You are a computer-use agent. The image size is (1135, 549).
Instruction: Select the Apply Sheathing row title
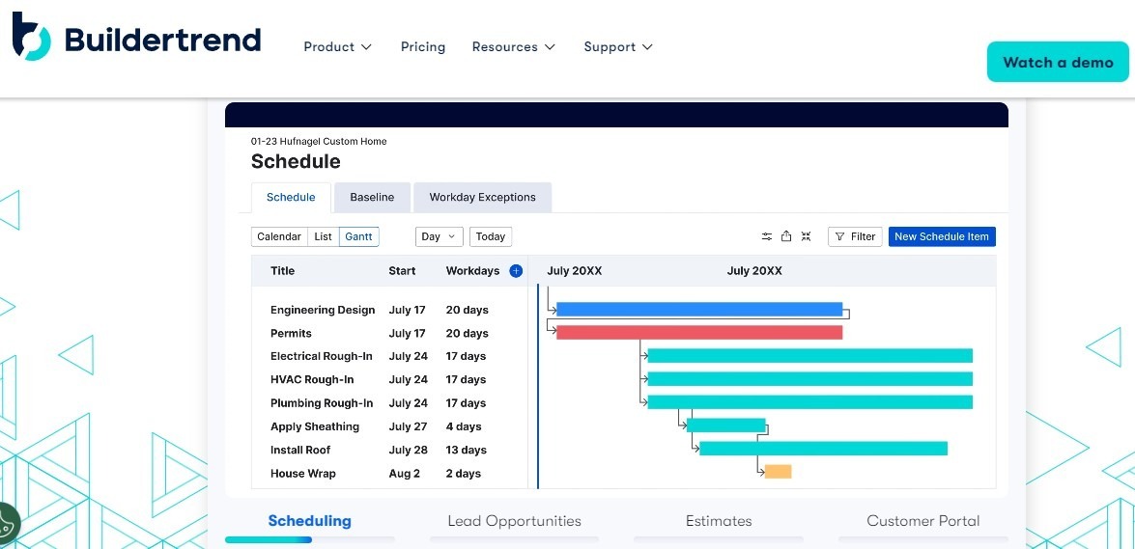(315, 426)
